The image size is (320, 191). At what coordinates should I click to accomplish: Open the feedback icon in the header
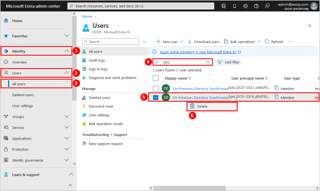click(x=267, y=6)
